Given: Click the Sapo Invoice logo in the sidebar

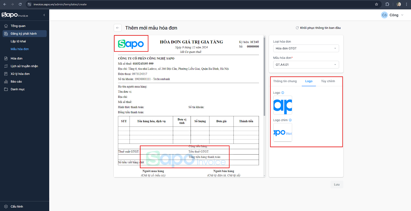Looking at the screenshot, I should (x=15, y=15).
